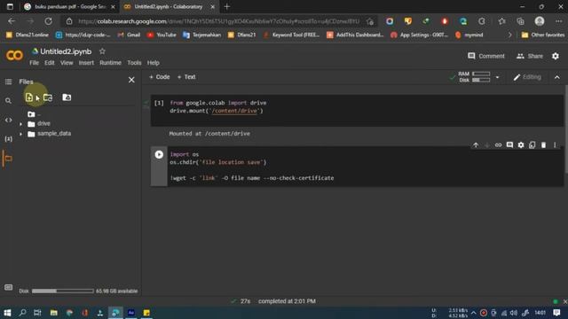Open the YouTube bookmark
568x319 pixels.
(x=162, y=35)
